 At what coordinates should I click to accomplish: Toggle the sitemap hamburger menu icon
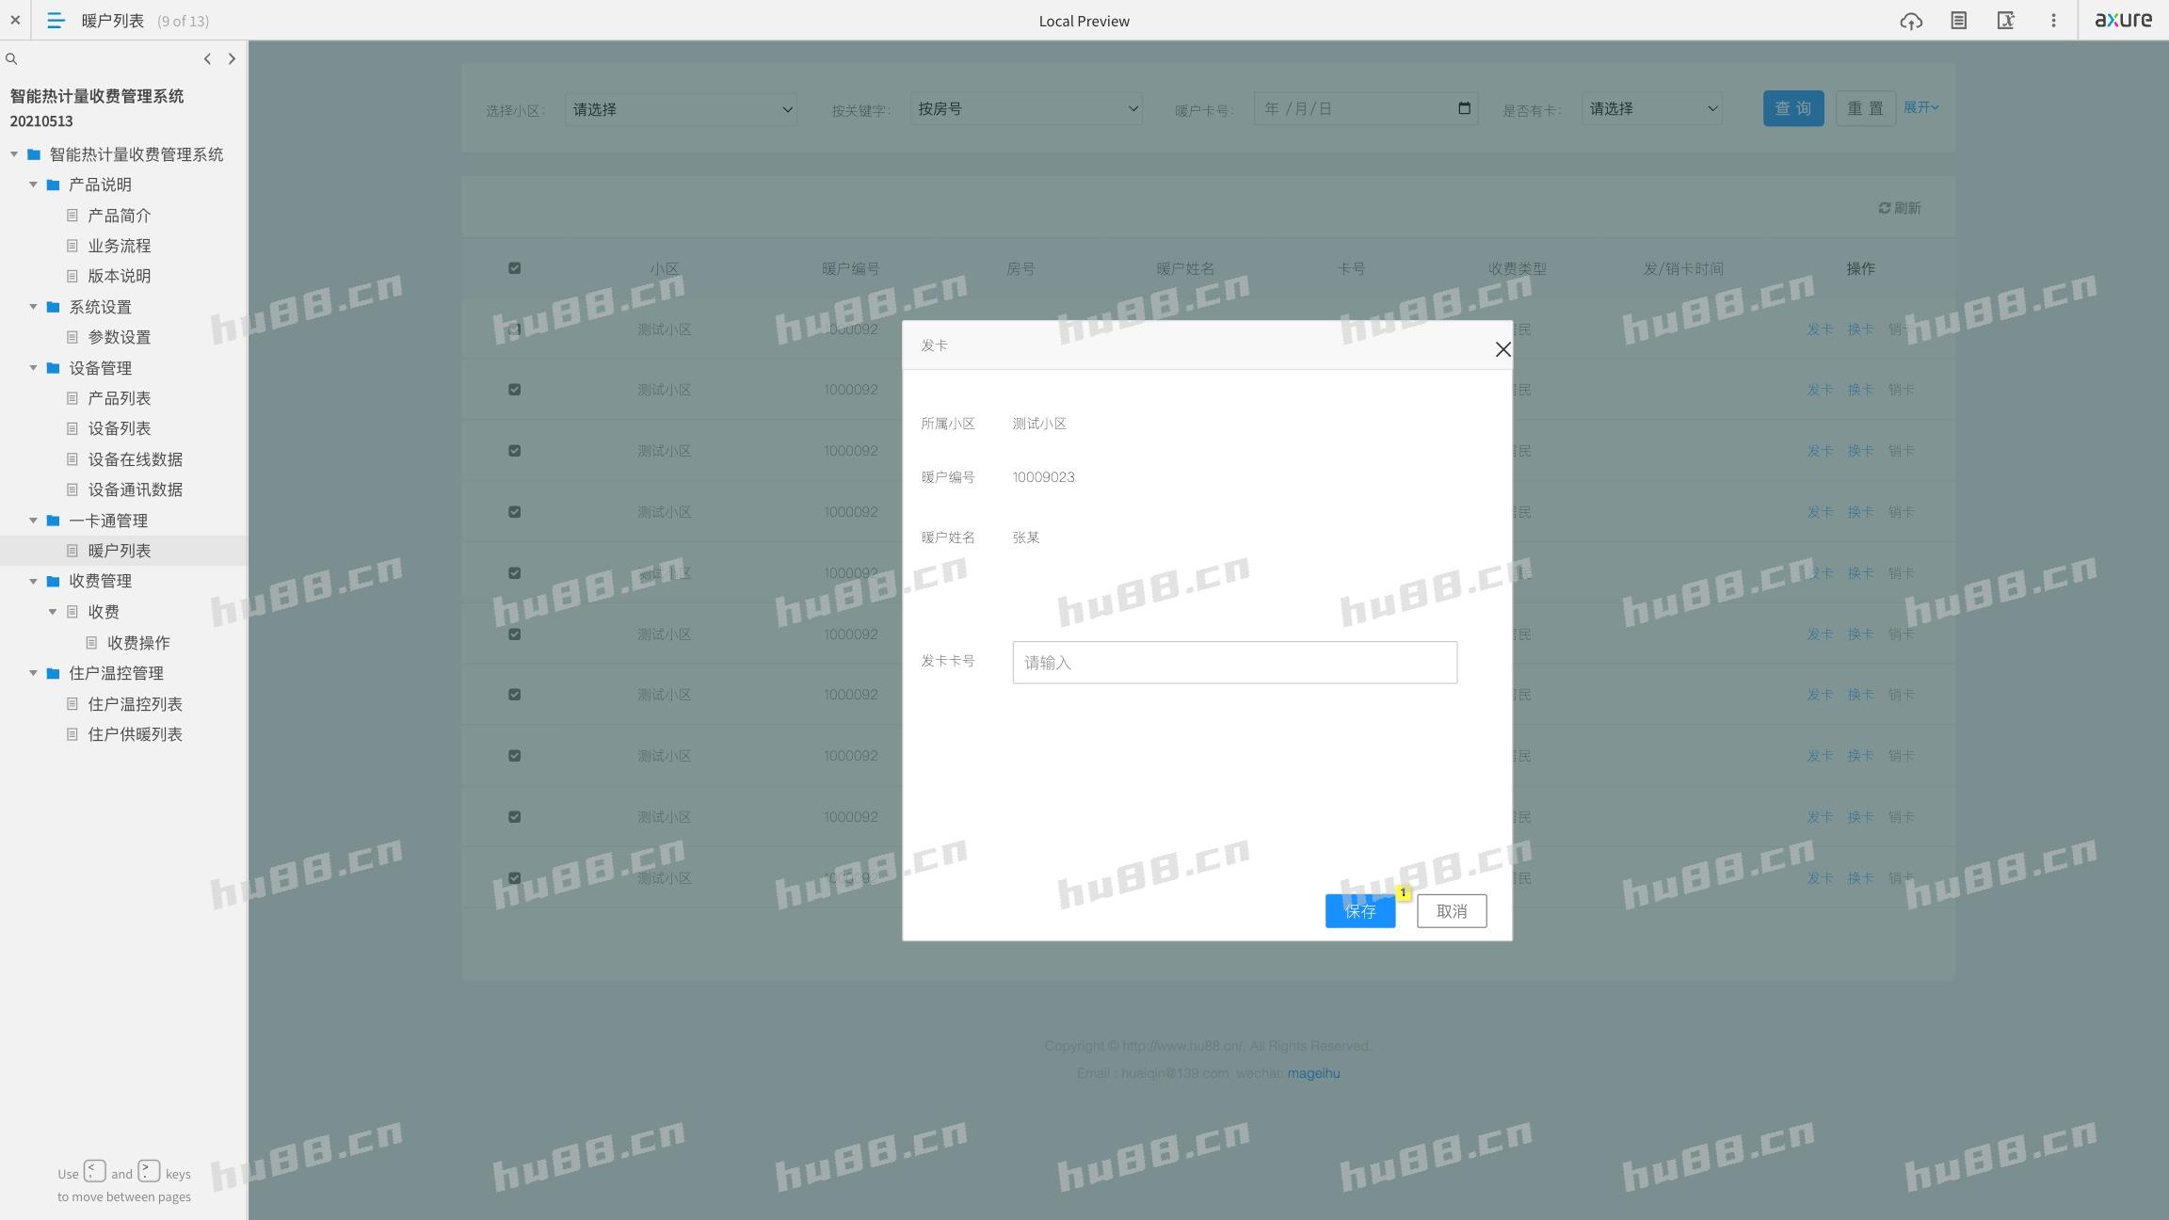click(56, 21)
